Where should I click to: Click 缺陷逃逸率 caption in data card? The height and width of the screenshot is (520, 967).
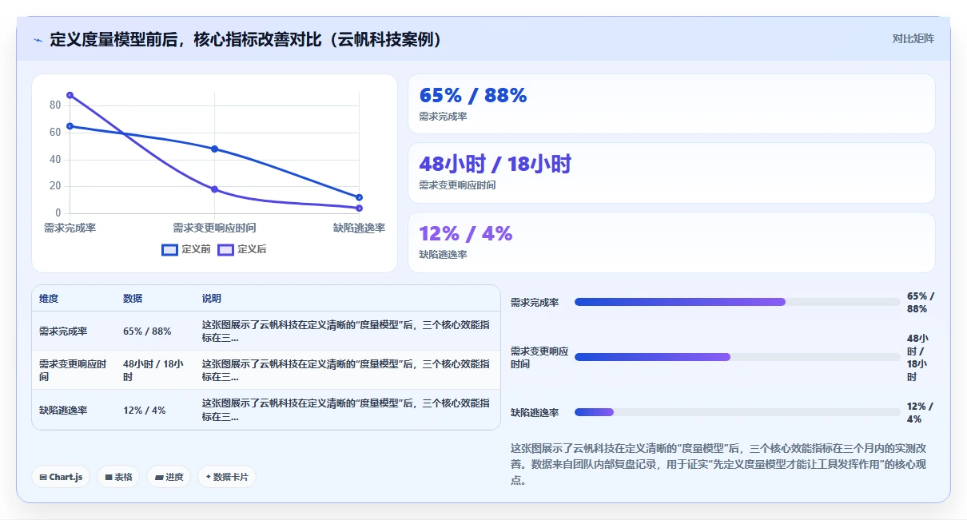click(x=443, y=255)
